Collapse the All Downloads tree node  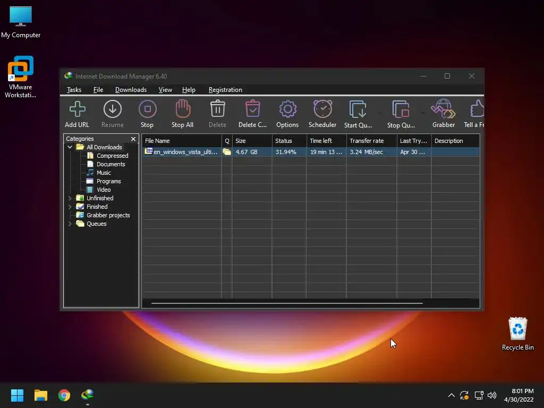coord(70,147)
